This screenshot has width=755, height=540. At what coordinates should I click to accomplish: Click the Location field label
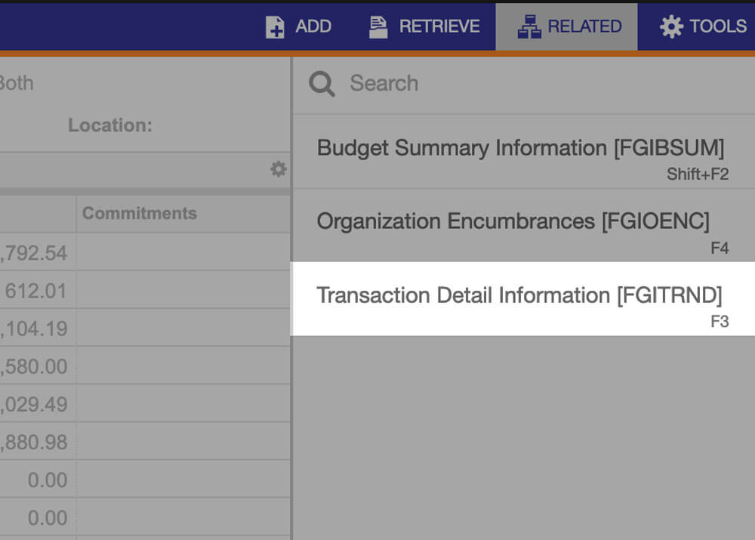coord(109,125)
